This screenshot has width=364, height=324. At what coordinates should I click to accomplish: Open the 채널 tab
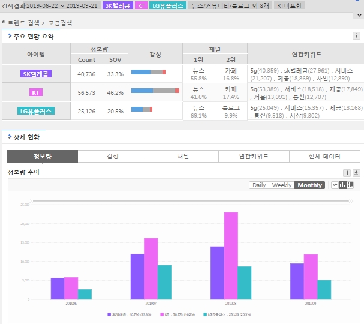(x=183, y=157)
